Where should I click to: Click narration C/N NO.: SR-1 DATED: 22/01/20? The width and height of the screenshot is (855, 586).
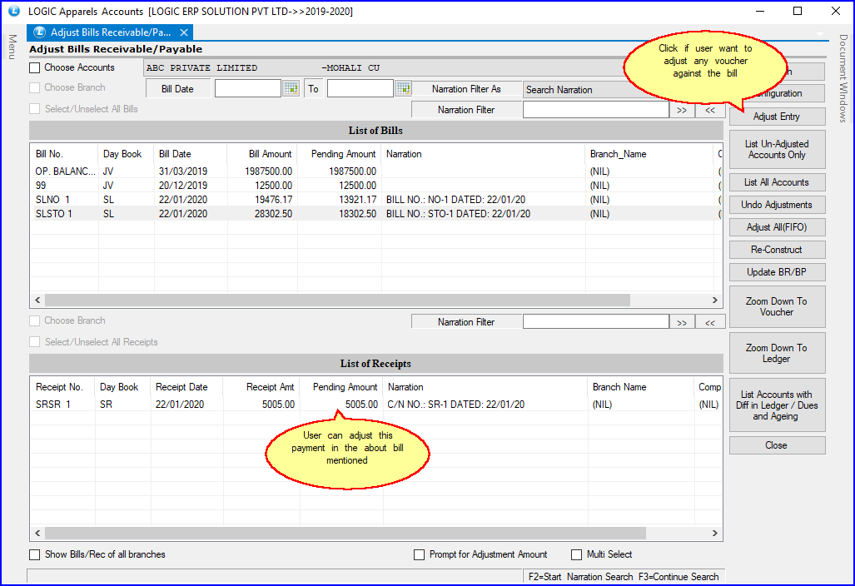pyautogui.click(x=456, y=405)
